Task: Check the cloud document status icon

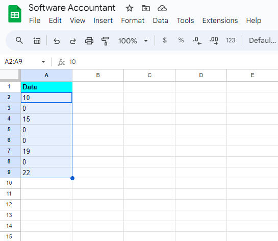Action: (x=162, y=8)
